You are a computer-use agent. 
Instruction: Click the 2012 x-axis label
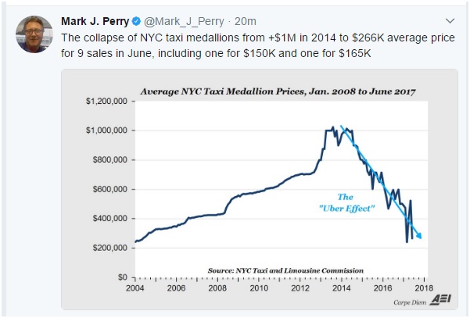tap(301, 288)
